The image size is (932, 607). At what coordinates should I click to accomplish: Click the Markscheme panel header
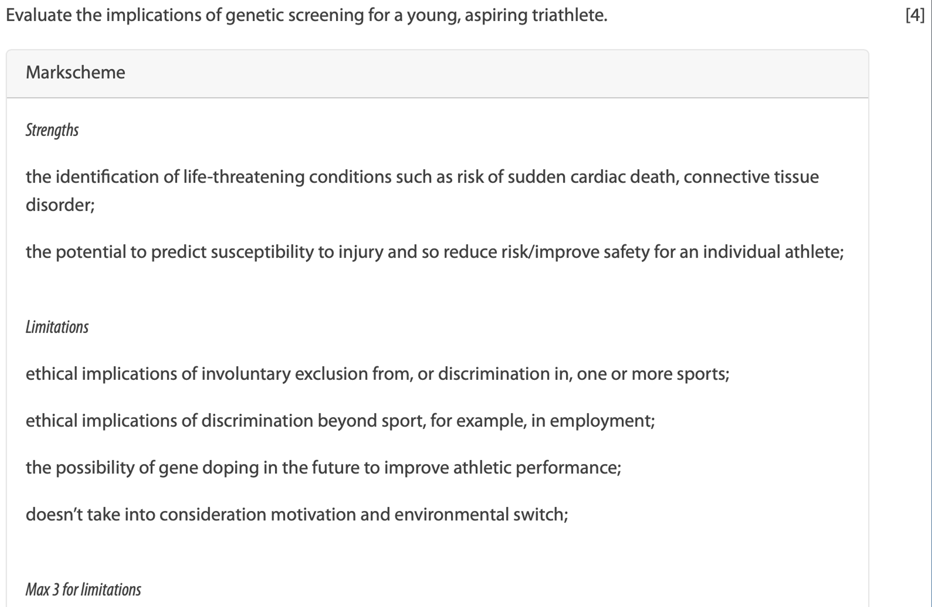click(75, 73)
